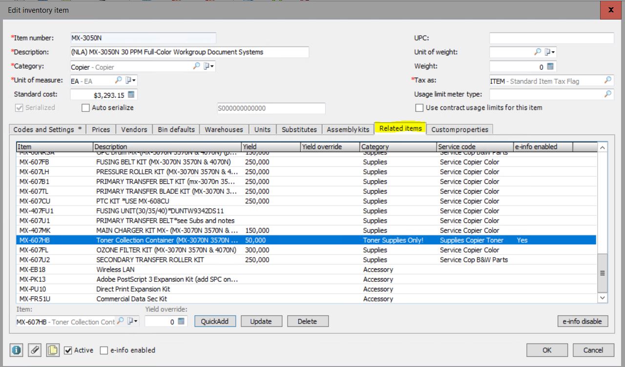Open the attachments paperclip icon
This screenshot has width=625, height=367.
34,350
